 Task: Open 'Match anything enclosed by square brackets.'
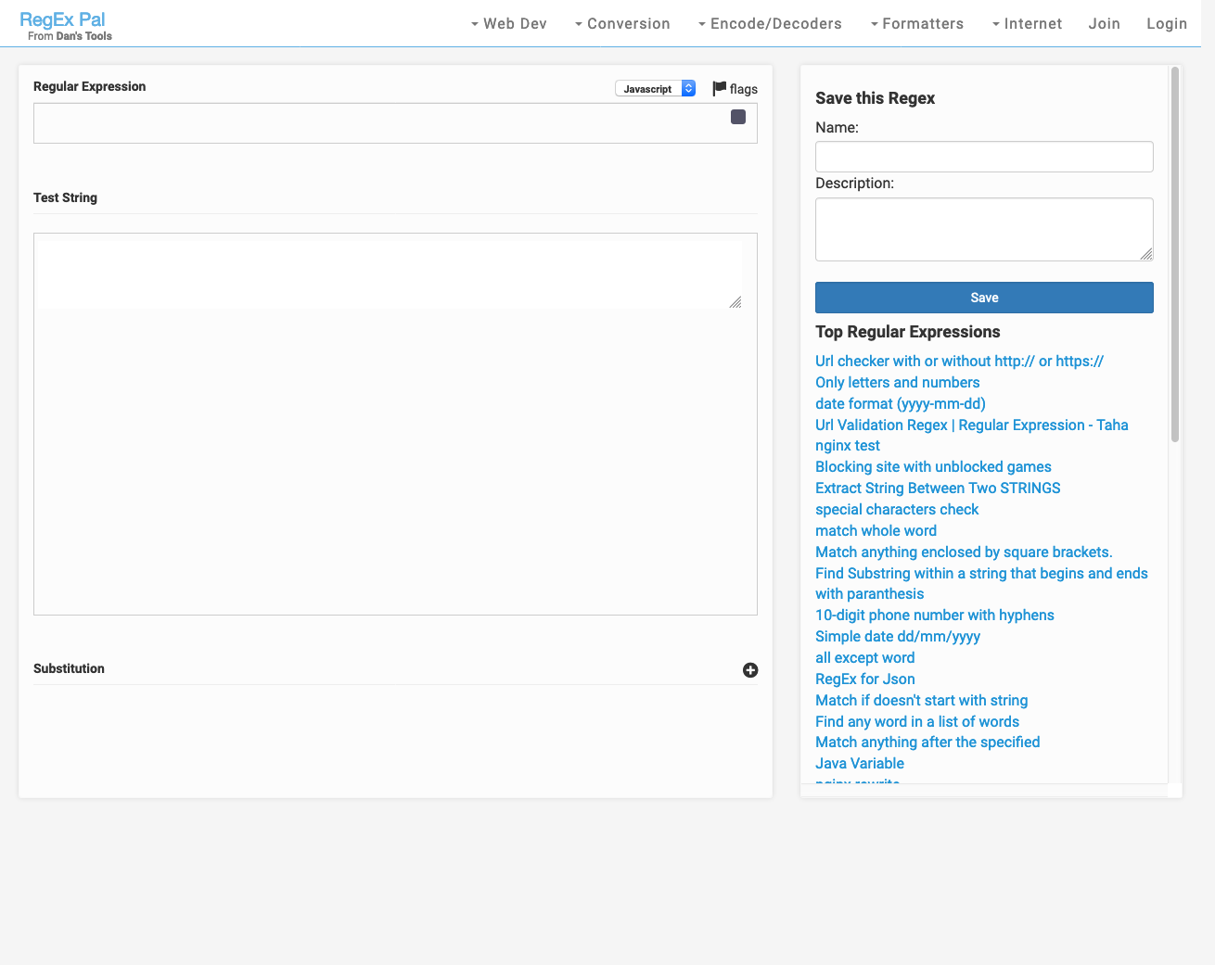tap(964, 552)
